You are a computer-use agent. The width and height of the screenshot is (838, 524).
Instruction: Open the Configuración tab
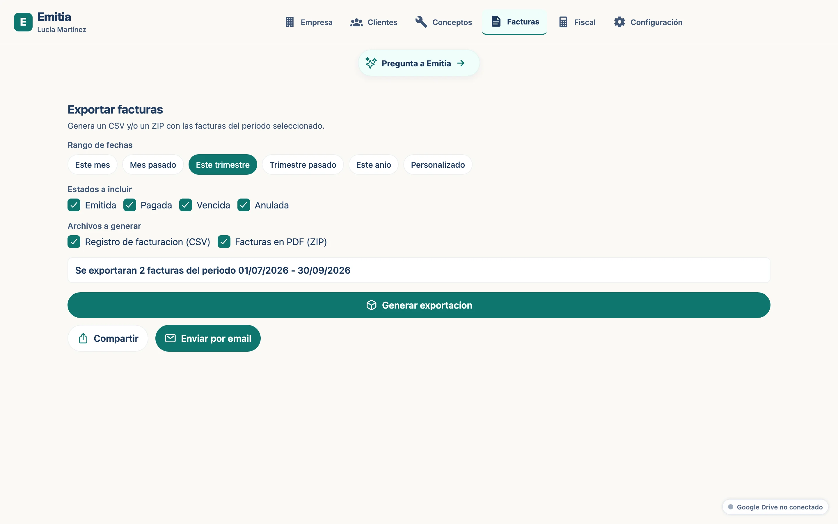pos(648,22)
